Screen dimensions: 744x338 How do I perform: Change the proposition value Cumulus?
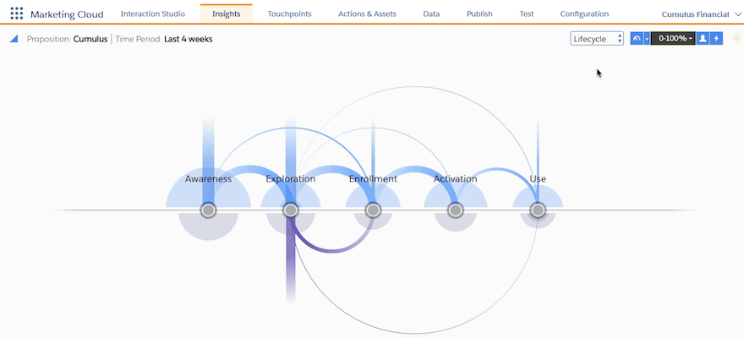point(90,39)
